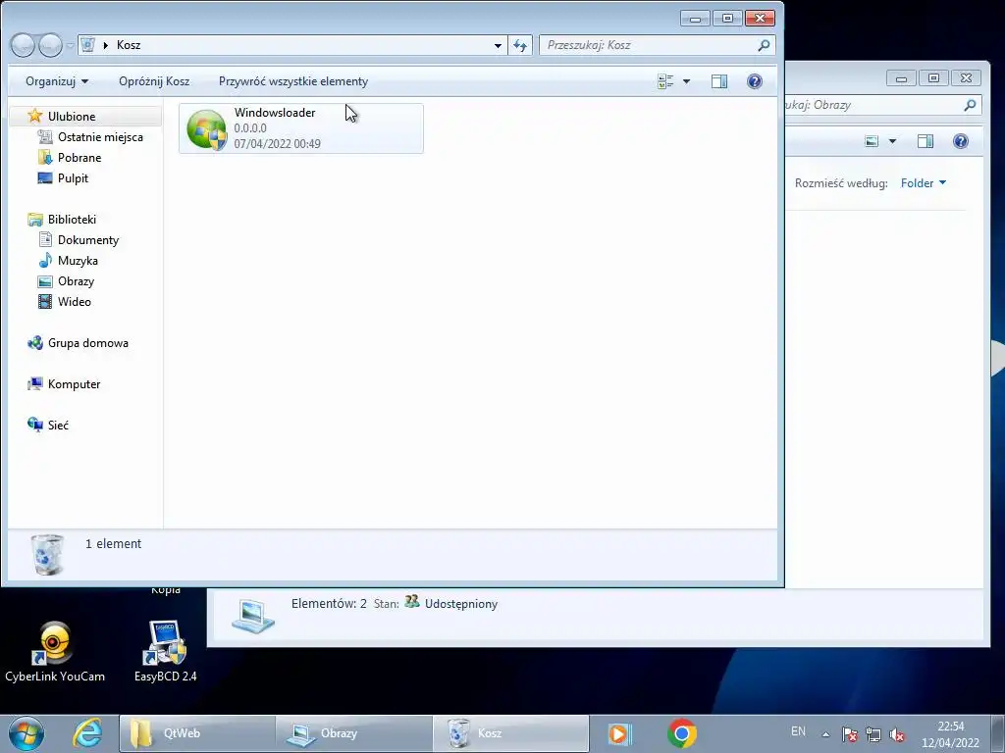The image size is (1005, 753).
Task: Click the Kosz breadcrumb in address bar
Action: [x=129, y=45]
